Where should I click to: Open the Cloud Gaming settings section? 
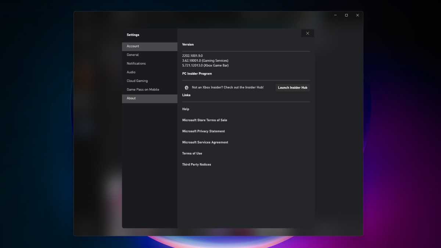[137, 80]
